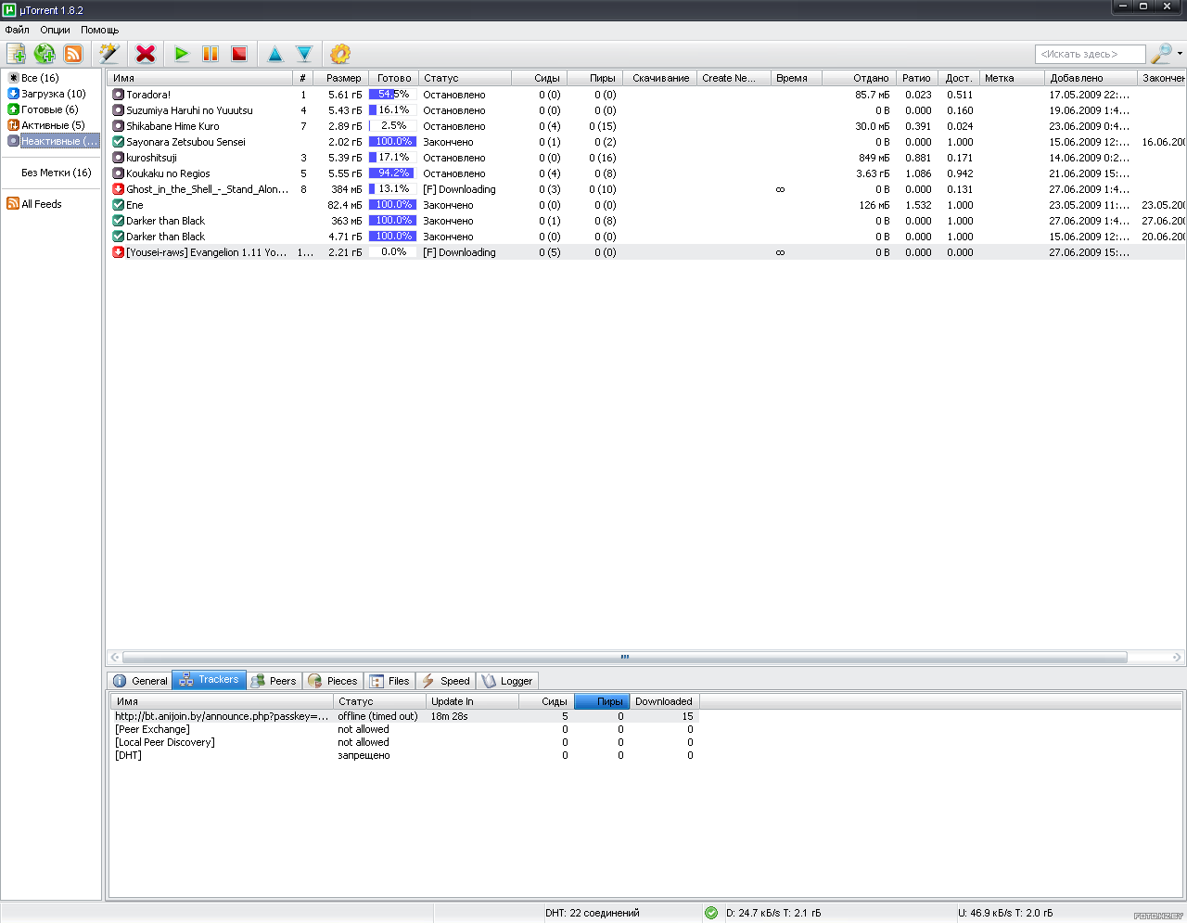Open the search engine dropdown arrow
The image size is (1187, 923).
1180,54
